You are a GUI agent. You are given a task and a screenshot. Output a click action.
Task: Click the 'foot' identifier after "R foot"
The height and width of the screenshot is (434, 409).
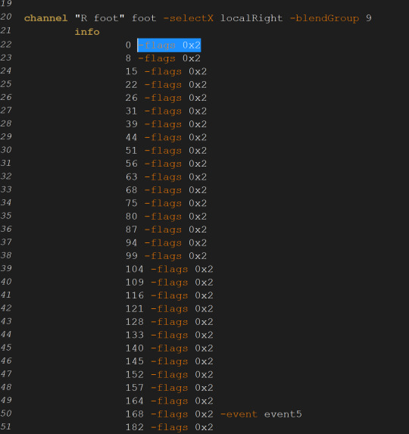pyautogui.click(x=144, y=18)
